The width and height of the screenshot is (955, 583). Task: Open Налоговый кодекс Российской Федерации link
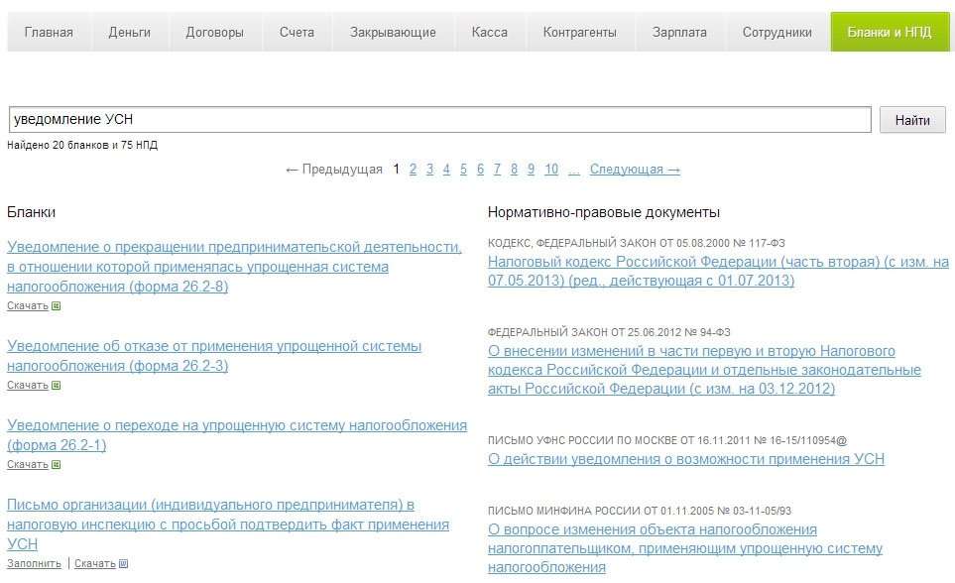click(718, 271)
